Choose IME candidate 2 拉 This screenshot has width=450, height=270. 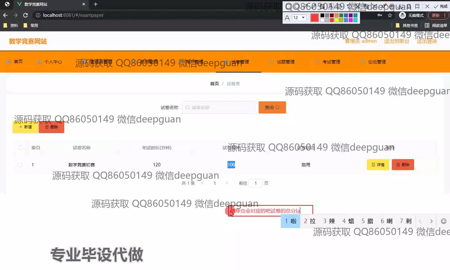coord(310,221)
